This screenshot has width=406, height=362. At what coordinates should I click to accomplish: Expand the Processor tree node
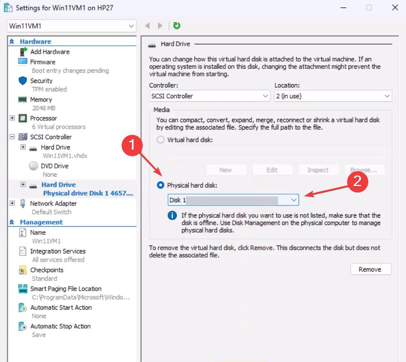point(12,118)
